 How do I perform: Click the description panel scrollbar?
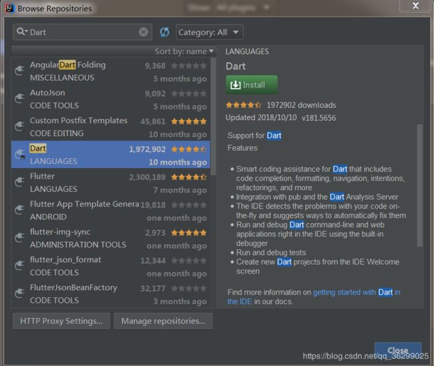[419, 185]
